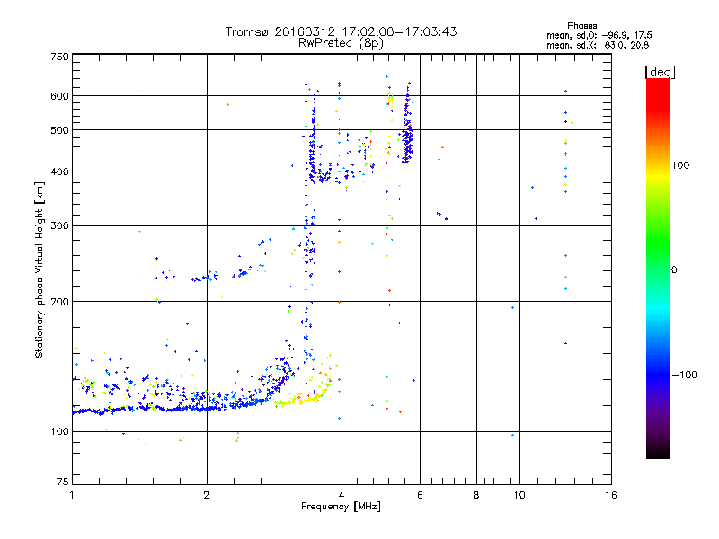
Task: Click the y-axis tick label '75'
Action: [x=63, y=482]
